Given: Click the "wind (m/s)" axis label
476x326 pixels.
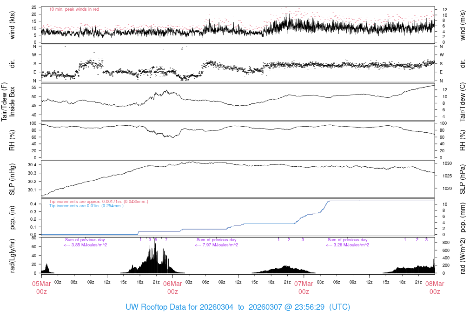Looking at the screenshot, I should click(x=463, y=25).
